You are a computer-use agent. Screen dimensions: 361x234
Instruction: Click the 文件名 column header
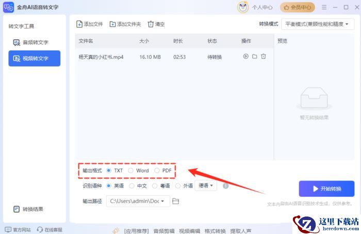point(86,41)
